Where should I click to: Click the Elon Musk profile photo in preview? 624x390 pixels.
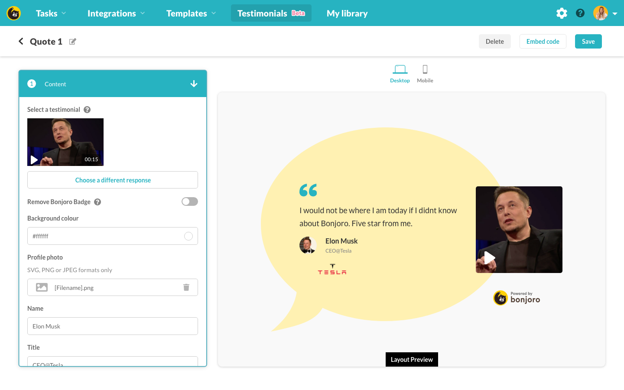pyautogui.click(x=308, y=245)
